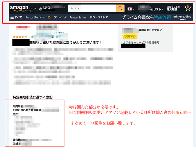Click the yellow question button
The width and height of the screenshot is (196, 148).
[x=129, y=36]
